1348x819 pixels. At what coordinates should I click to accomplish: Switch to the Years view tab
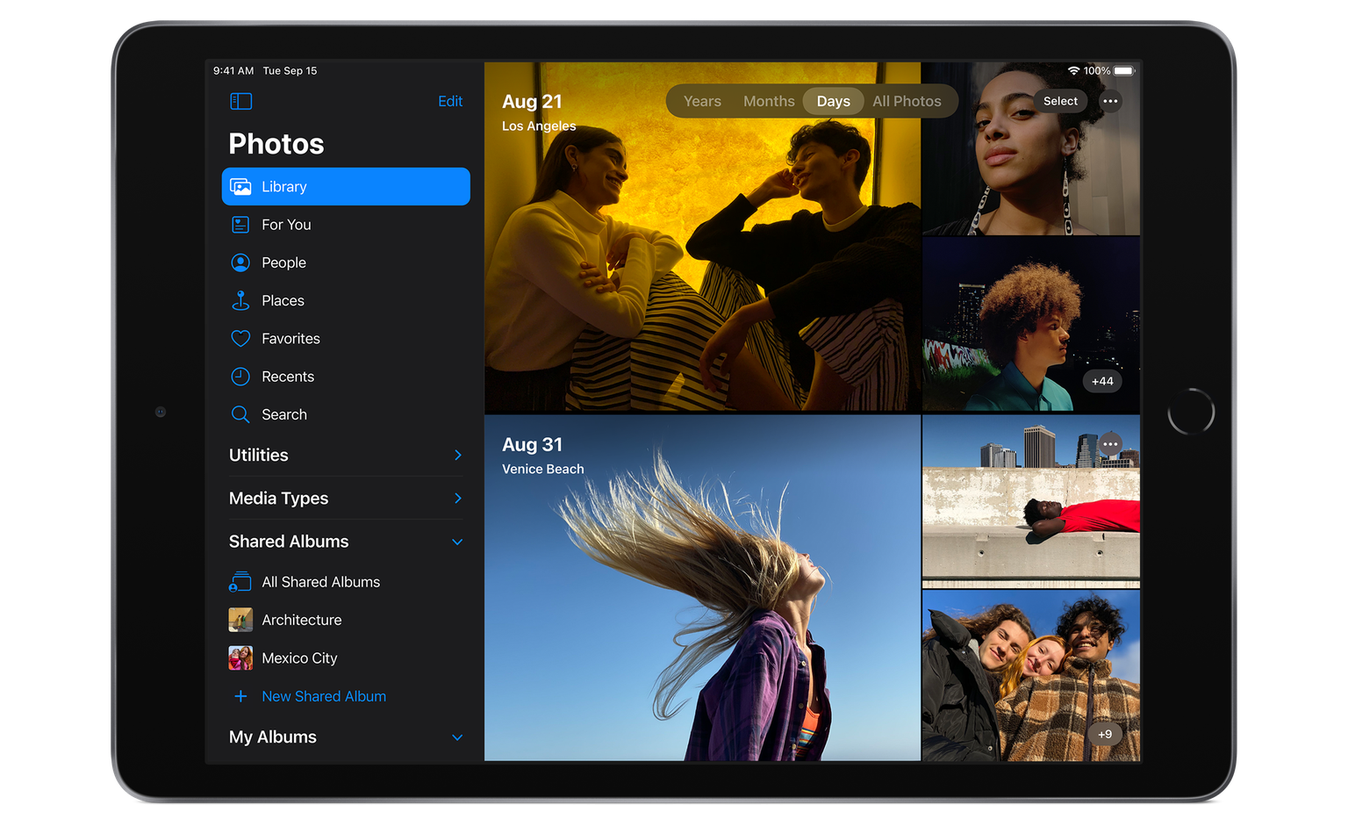point(702,101)
